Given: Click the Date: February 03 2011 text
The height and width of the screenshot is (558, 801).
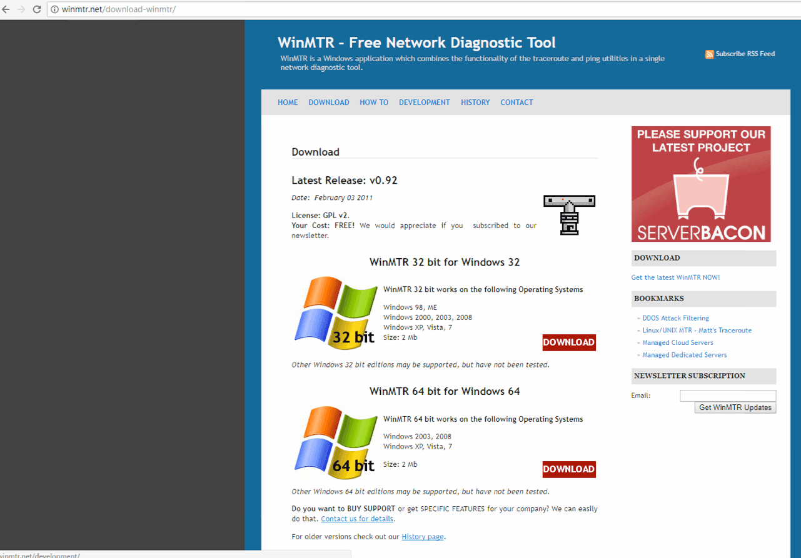Looking at the screenshot, I should [x=332, y=197].
